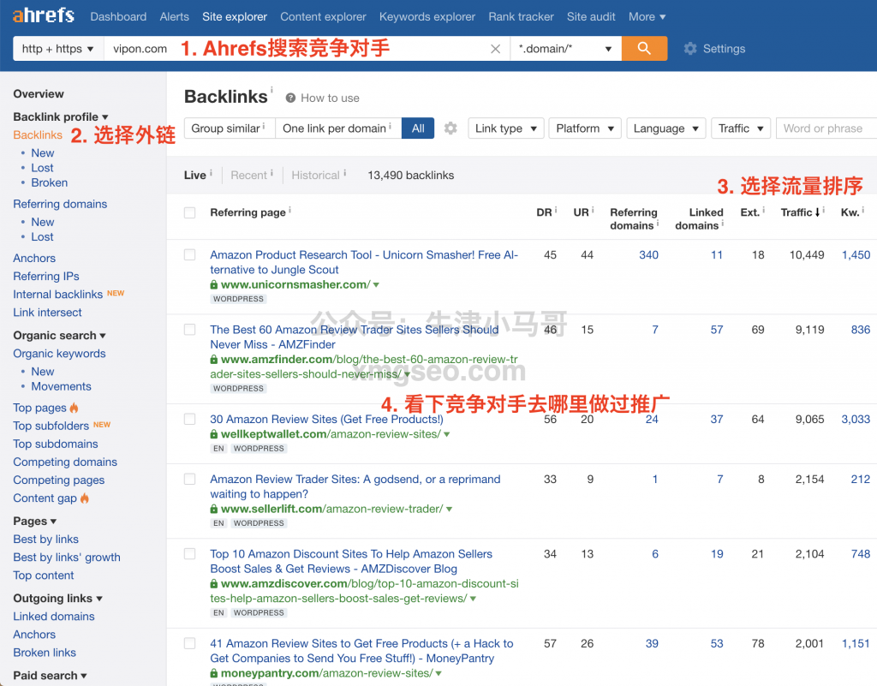Sort by the DR column header
877x686 pixels.
click(x=544, y=212)
